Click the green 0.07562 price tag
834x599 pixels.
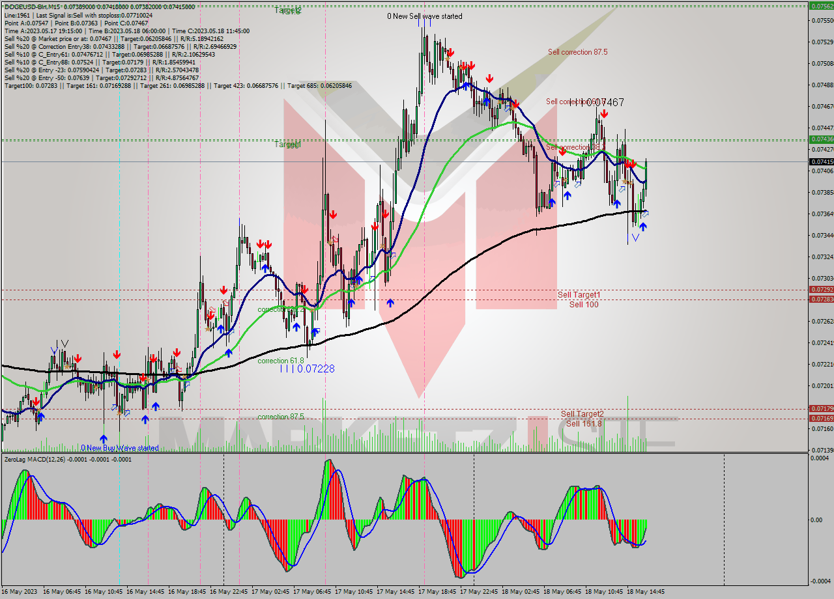pos(821,6)
